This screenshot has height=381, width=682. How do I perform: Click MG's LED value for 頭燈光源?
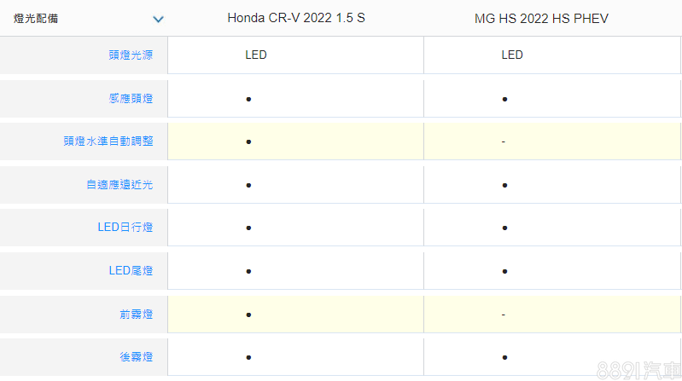tap(512, 55)
